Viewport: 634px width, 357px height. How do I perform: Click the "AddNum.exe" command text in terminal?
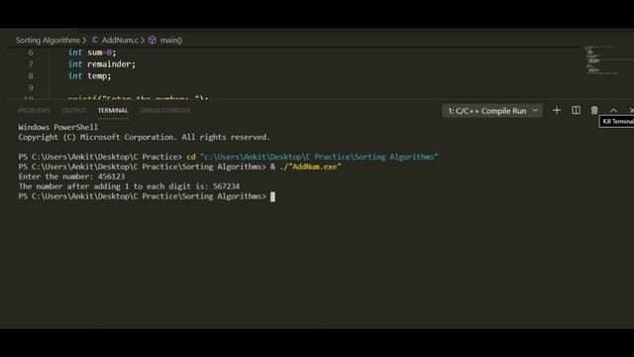314,167
